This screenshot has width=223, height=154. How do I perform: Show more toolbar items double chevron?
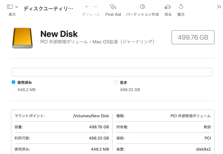pyautogui.click(x=219, y=7)
